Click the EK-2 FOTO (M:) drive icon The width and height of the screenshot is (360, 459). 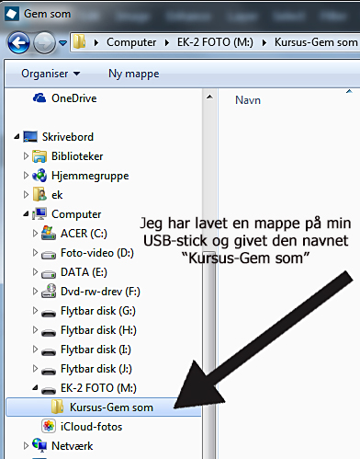point(49,390)
